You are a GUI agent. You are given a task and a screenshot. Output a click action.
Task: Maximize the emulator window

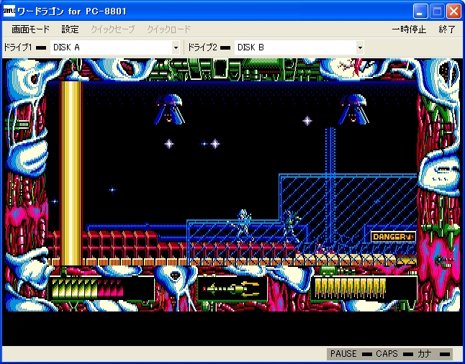437,12
